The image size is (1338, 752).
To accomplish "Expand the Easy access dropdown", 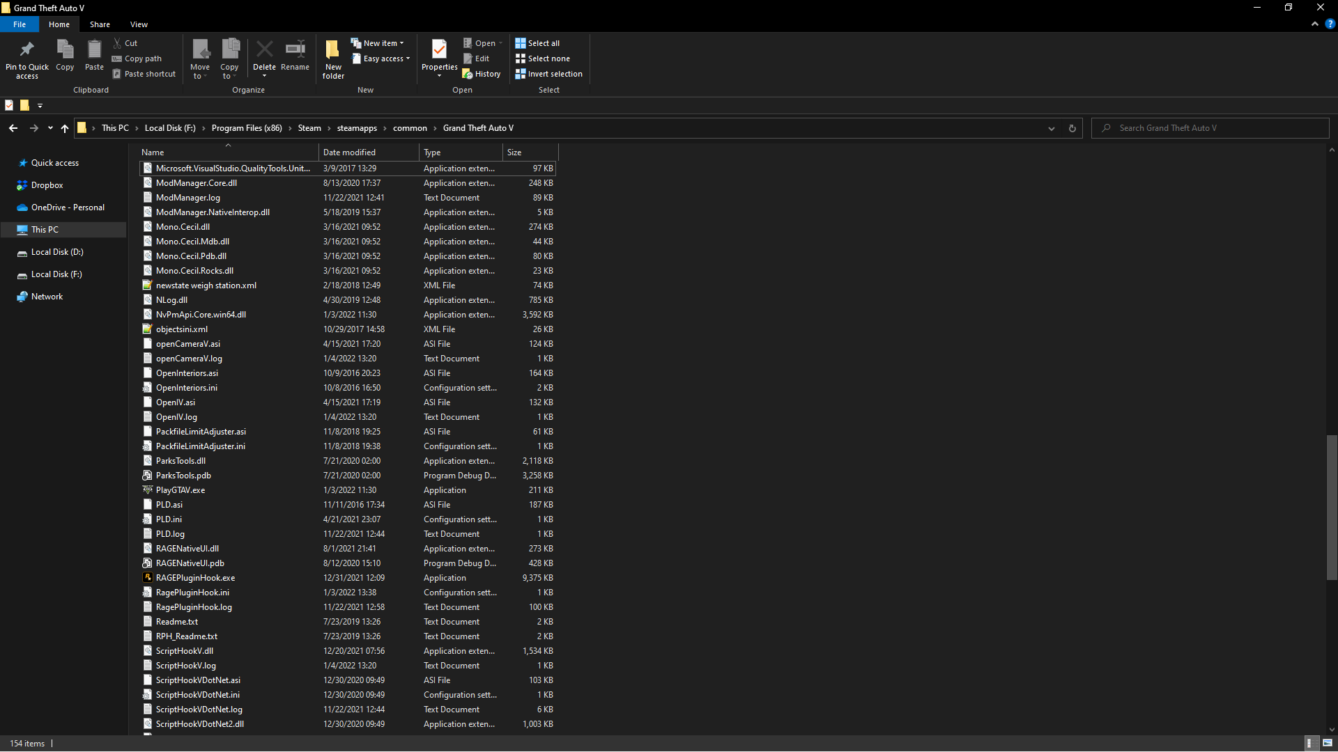I will pyautogui.click(x=380, y=58).
